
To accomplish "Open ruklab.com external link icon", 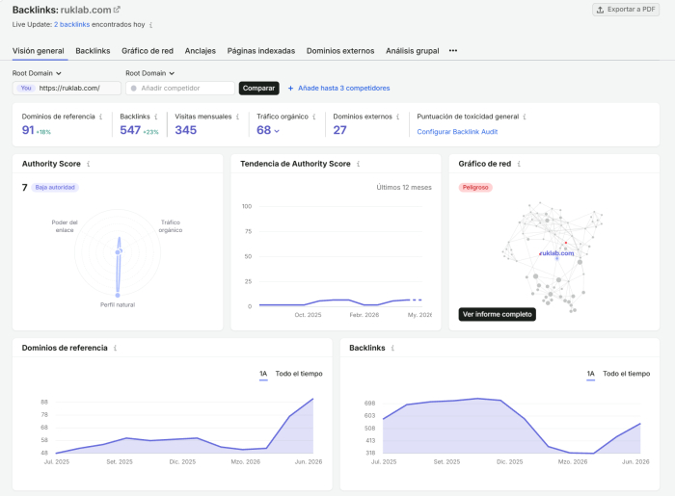I will (x=117, y=9).
